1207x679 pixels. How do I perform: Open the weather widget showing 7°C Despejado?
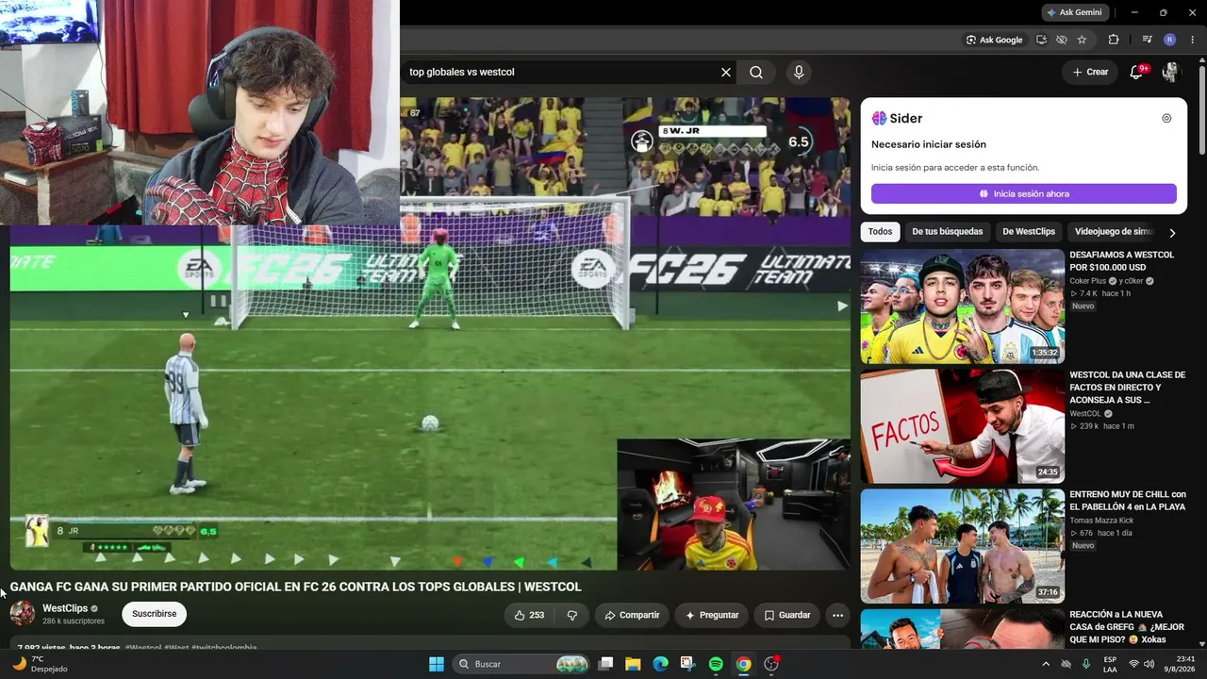40,664
